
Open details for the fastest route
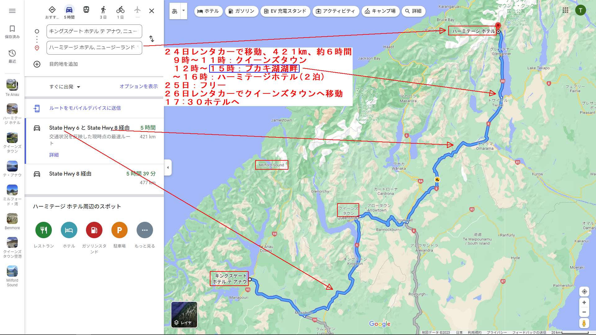point(54,155)
